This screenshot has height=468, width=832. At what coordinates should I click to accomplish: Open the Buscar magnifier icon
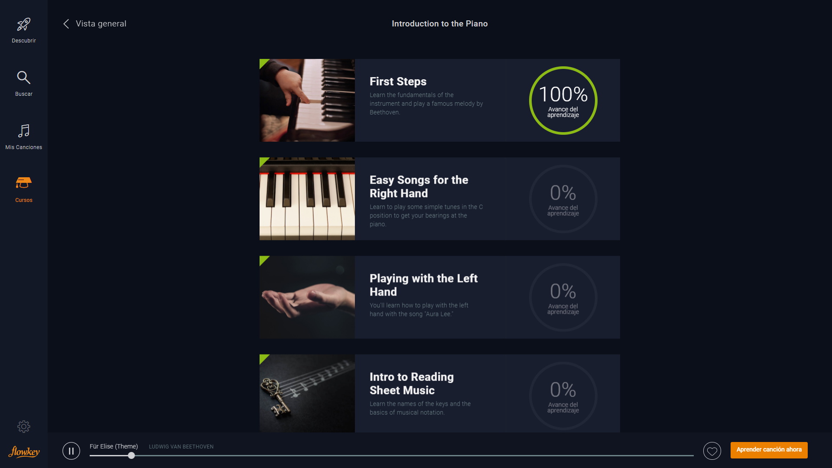(24, 78)
